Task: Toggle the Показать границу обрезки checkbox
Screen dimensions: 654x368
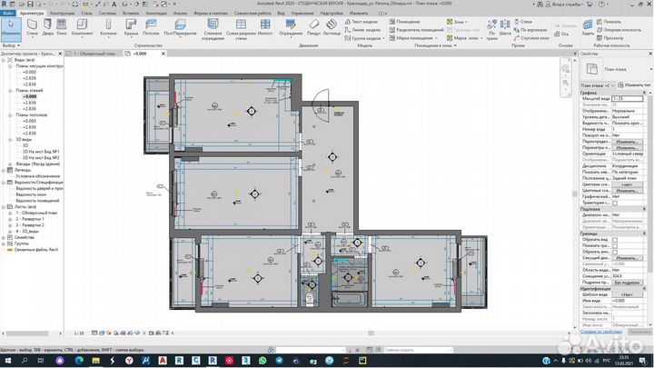Action: tap(615, 244)
